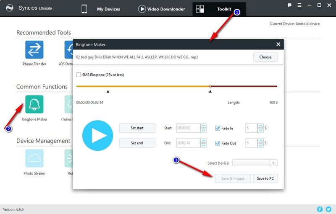Click the 00:00:00/00:03:14 time text
The width and height of the screenshot is (336, 214).
coord(89,103)
